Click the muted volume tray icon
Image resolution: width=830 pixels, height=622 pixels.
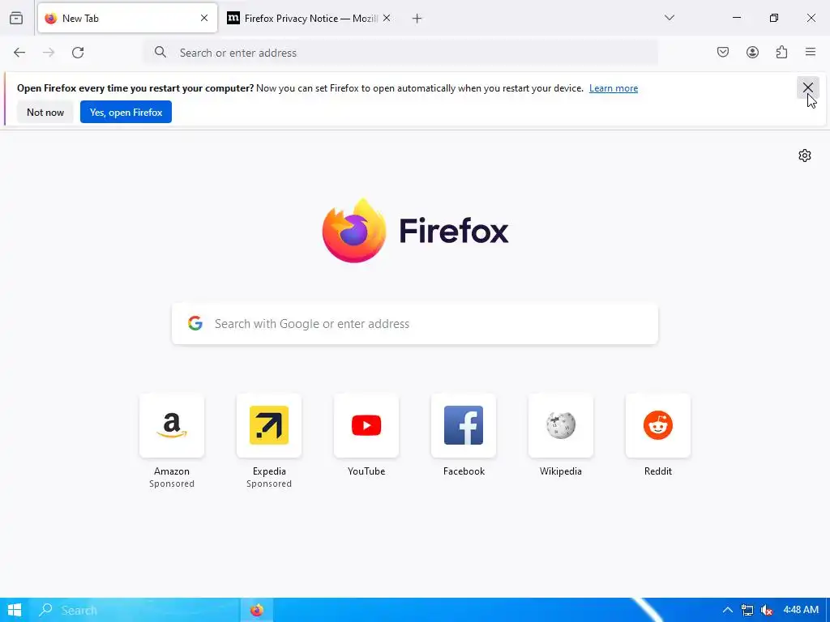tap(766, 611)
